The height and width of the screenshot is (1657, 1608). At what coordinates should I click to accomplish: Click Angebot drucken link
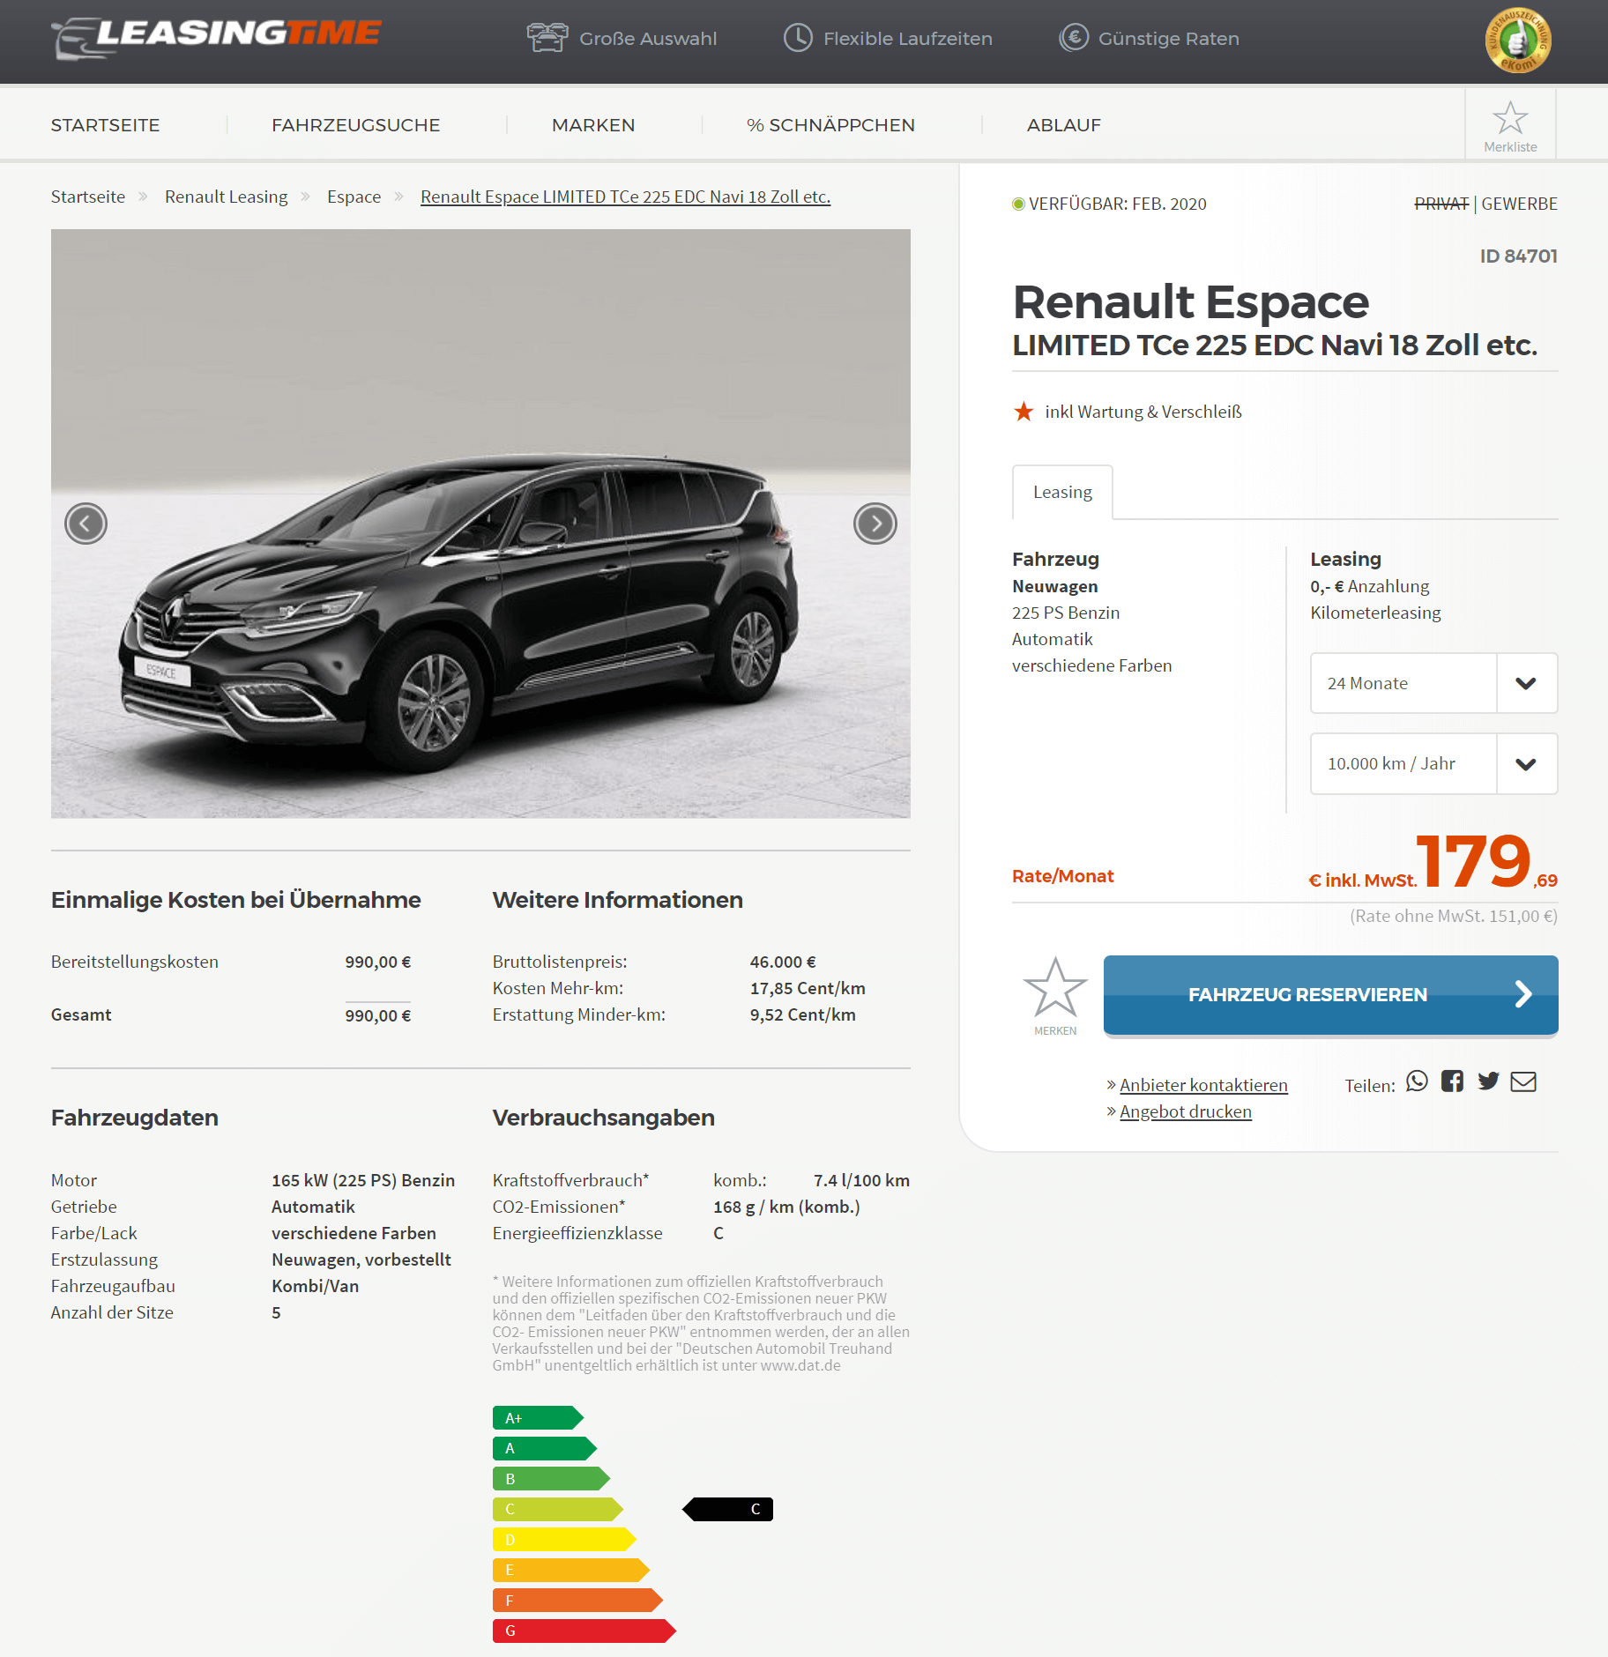(1186, 1111)
